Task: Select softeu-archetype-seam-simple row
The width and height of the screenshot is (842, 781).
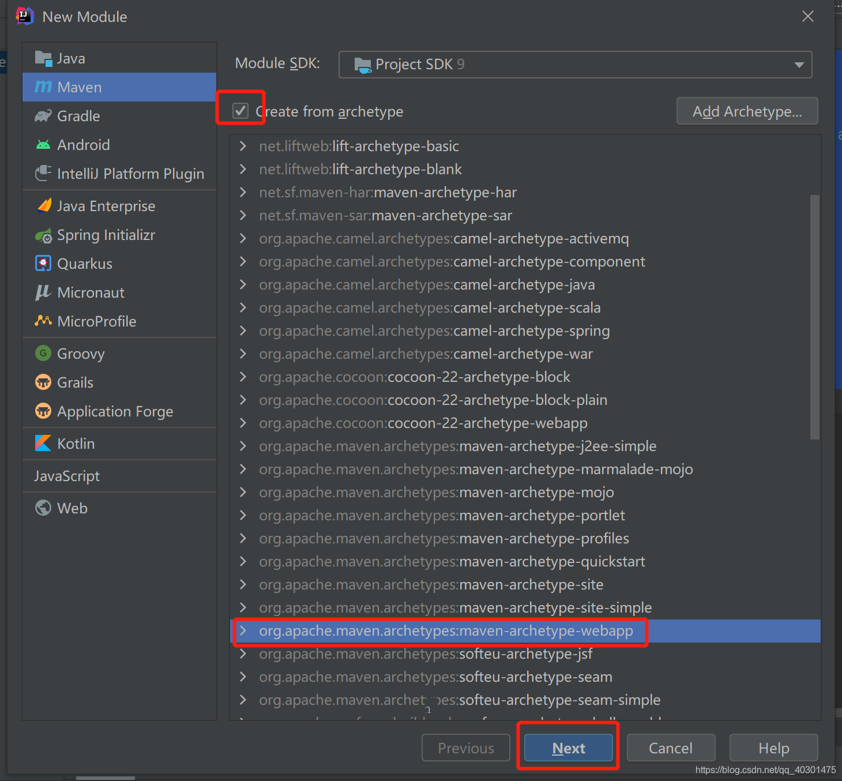Action: click(525, 700)
